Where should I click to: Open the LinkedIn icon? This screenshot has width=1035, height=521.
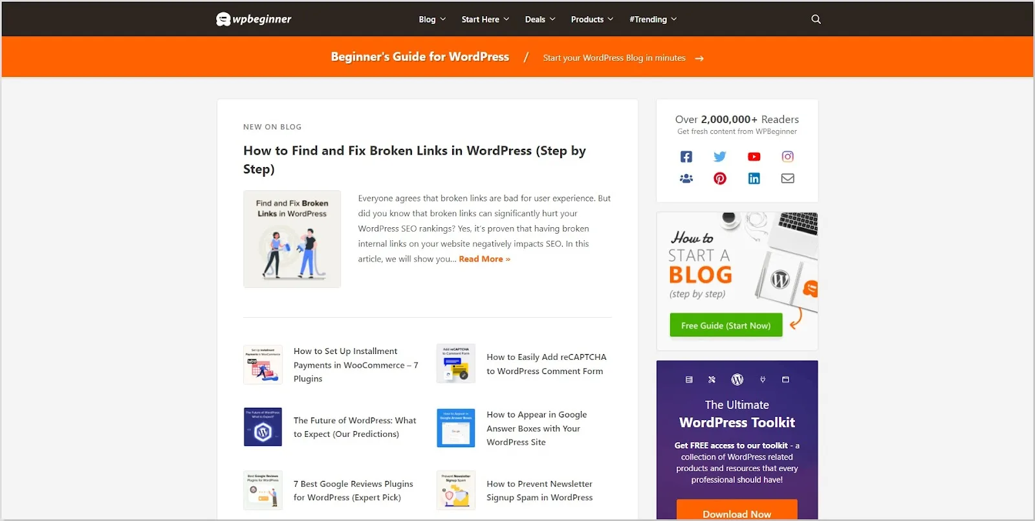click(x=754, y=179)
